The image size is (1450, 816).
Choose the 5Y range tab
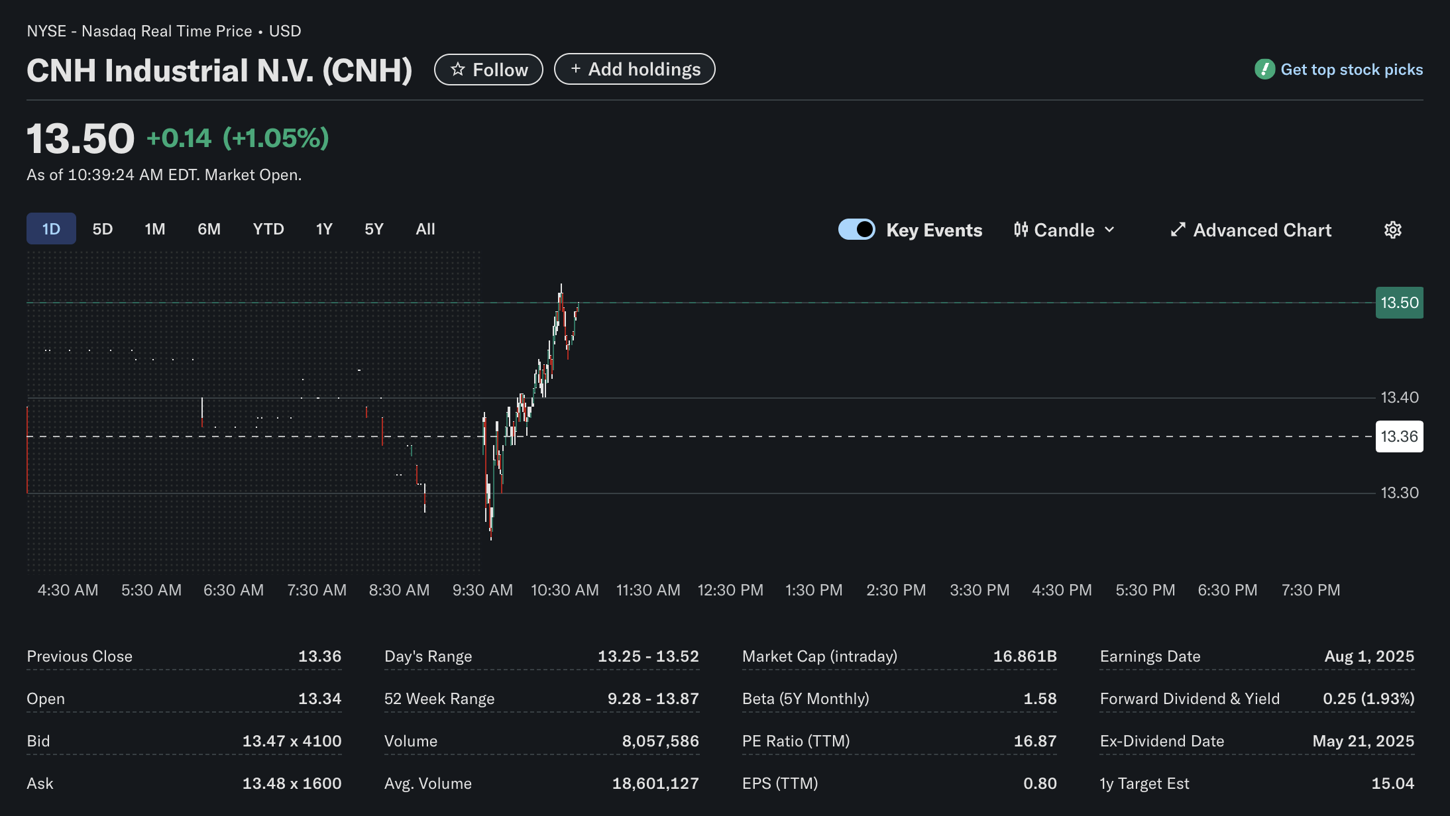coord(374,229)
